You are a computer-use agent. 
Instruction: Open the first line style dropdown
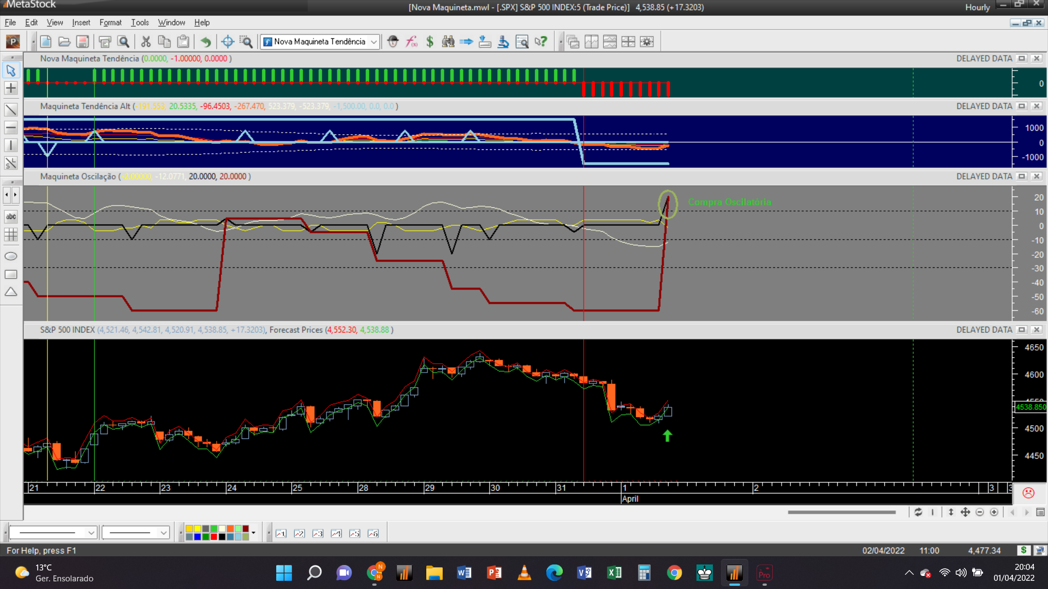[91, 533]
